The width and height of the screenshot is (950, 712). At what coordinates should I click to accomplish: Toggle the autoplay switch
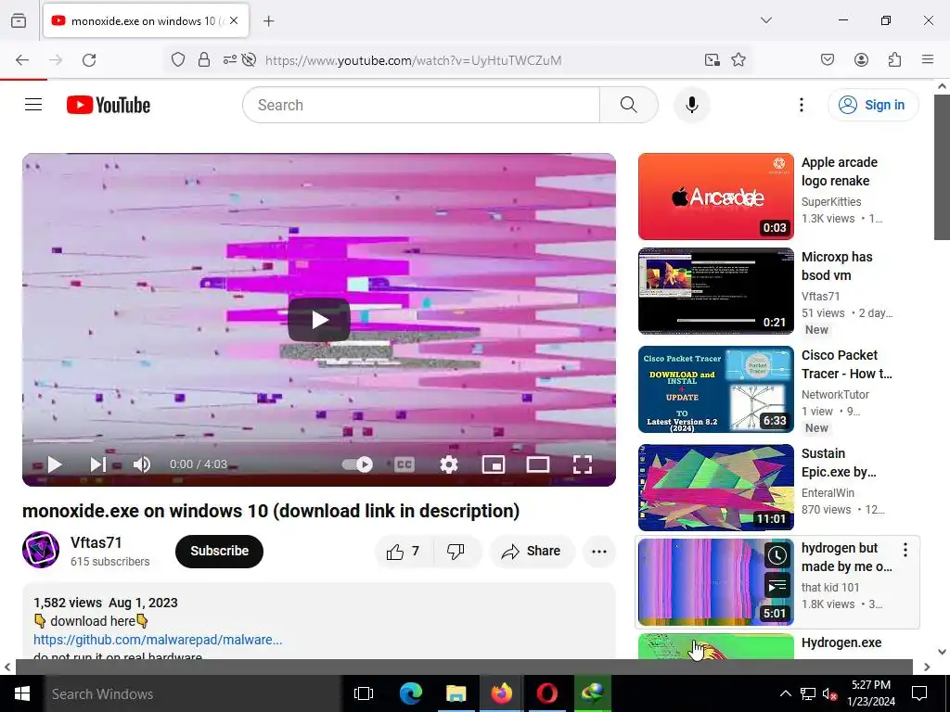pos(357,464)
